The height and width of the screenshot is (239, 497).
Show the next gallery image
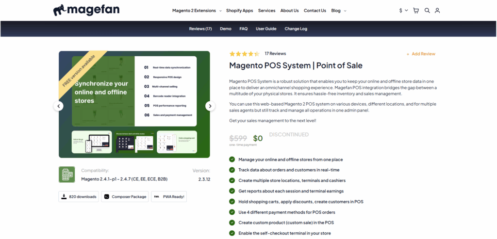click(210, 106)
